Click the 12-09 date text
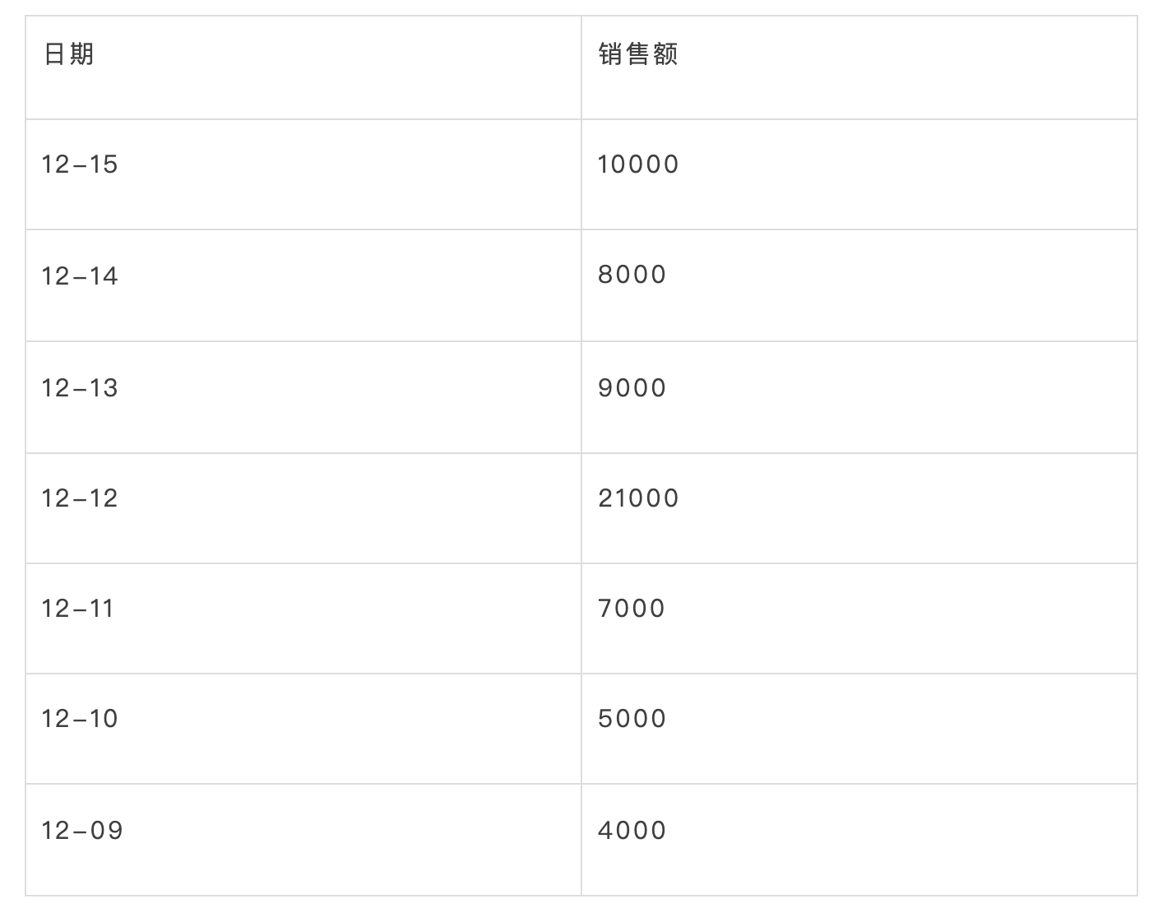 (82, 831)
